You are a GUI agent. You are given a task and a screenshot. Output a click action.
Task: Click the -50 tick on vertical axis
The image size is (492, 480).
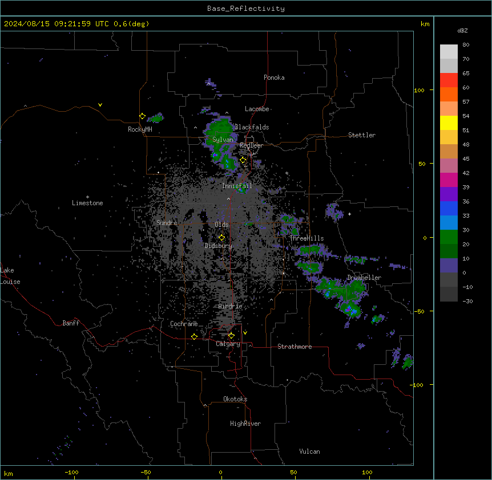coord(419,311)
